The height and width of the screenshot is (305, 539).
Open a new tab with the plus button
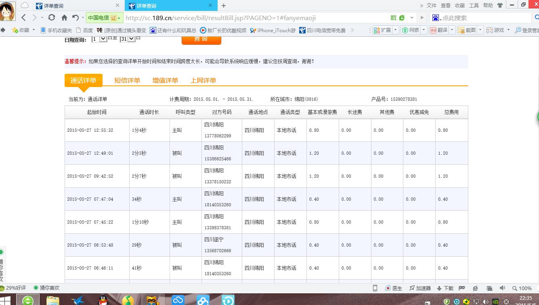click(x=223, y=6)
